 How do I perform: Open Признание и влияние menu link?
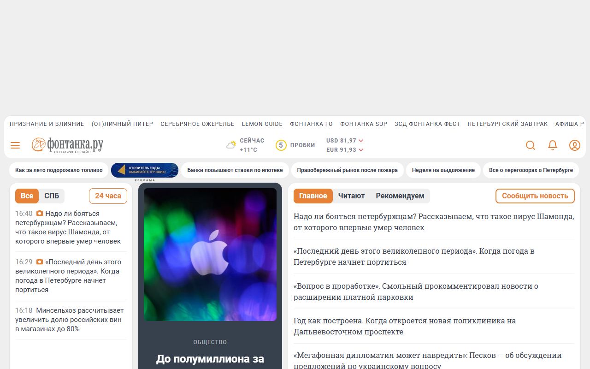click(47, 124)
